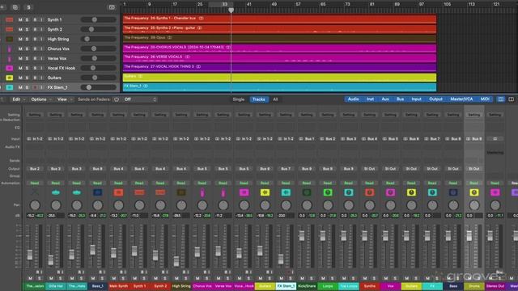Click the FX Stem_1 track icon in track header
Screen dimensions: 518x291
click(9, 87)
